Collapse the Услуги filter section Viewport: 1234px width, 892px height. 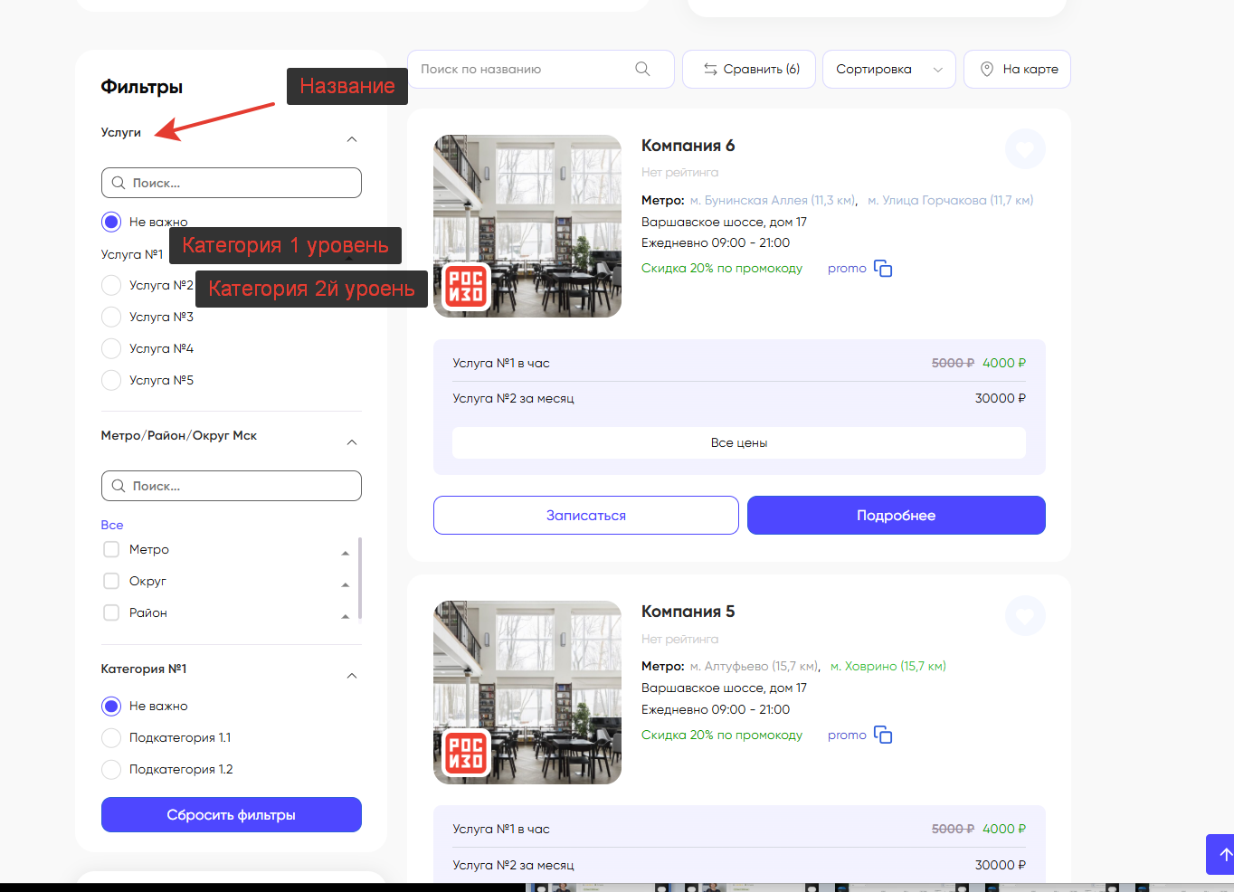pos(352,139)
